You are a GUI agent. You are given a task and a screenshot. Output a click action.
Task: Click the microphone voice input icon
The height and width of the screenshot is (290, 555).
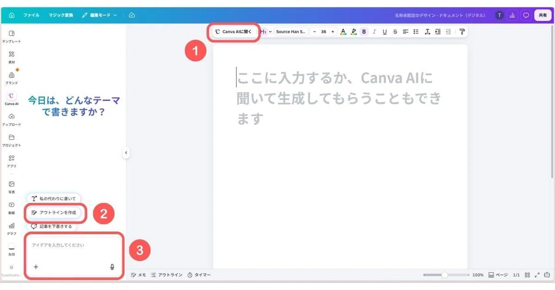pos(112,267)
